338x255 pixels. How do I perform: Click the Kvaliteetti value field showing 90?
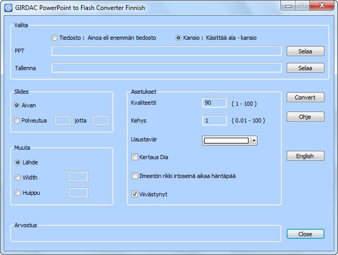(215, 103)
